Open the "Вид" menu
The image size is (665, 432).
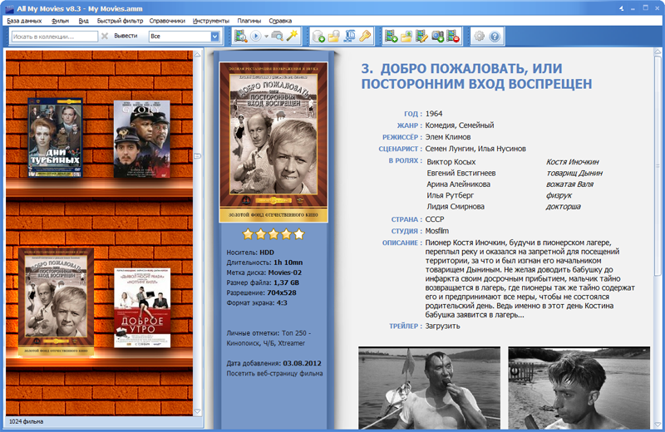click(84, 21)
